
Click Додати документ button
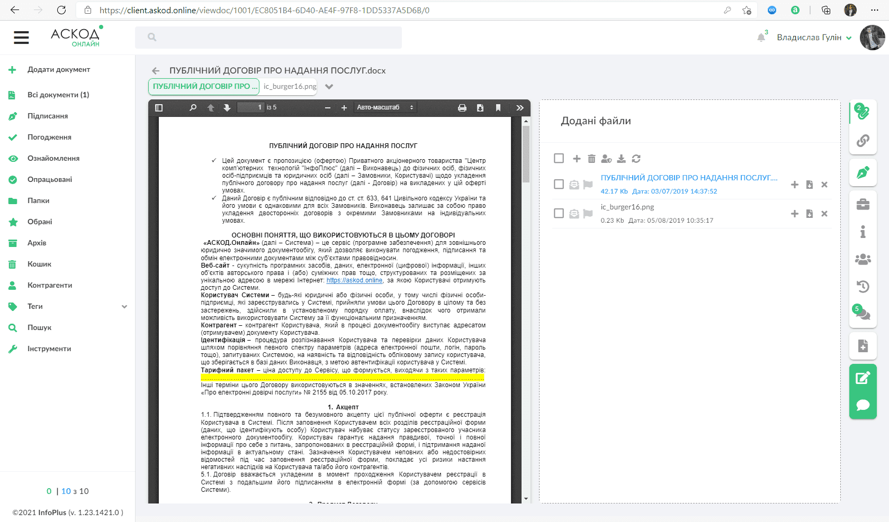point(58,69)
